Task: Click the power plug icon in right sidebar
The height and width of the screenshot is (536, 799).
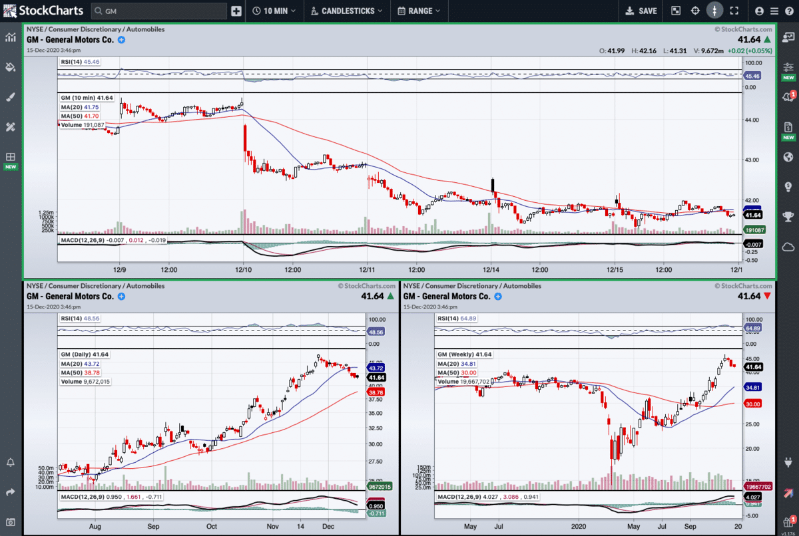Action: [788, 462]
